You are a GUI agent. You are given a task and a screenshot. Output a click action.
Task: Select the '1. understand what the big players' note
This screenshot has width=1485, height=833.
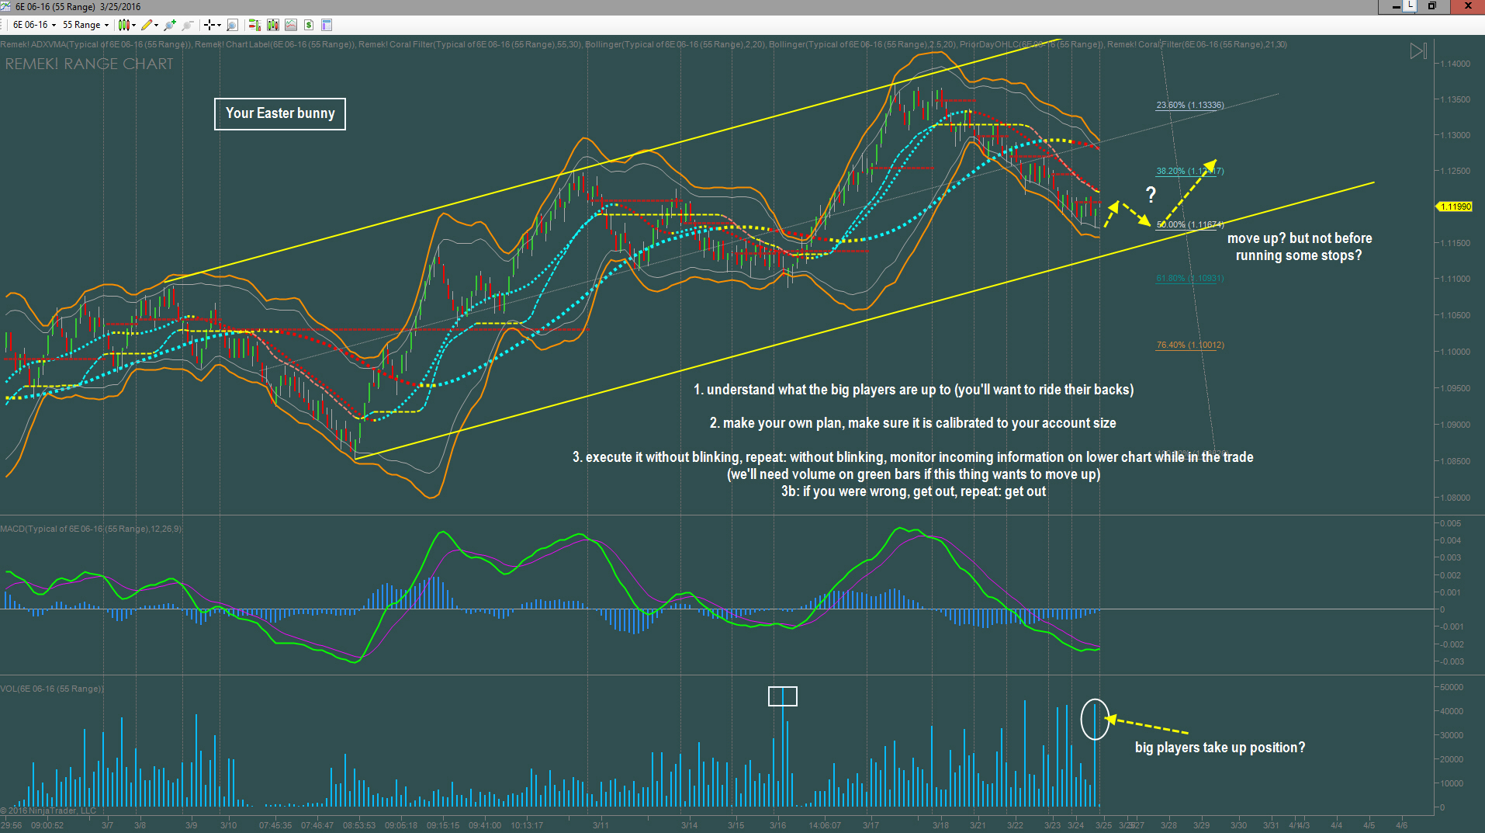[914, 390]
